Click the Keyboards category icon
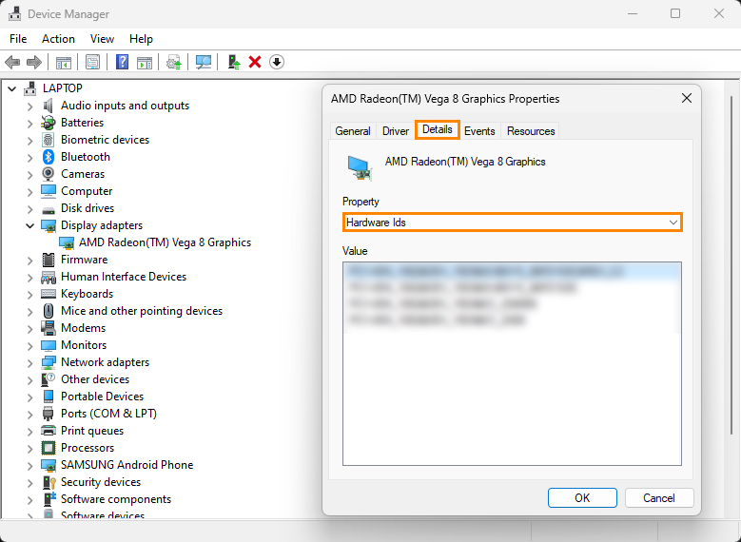This screenshot has width=741, height=542. (49, 294)
